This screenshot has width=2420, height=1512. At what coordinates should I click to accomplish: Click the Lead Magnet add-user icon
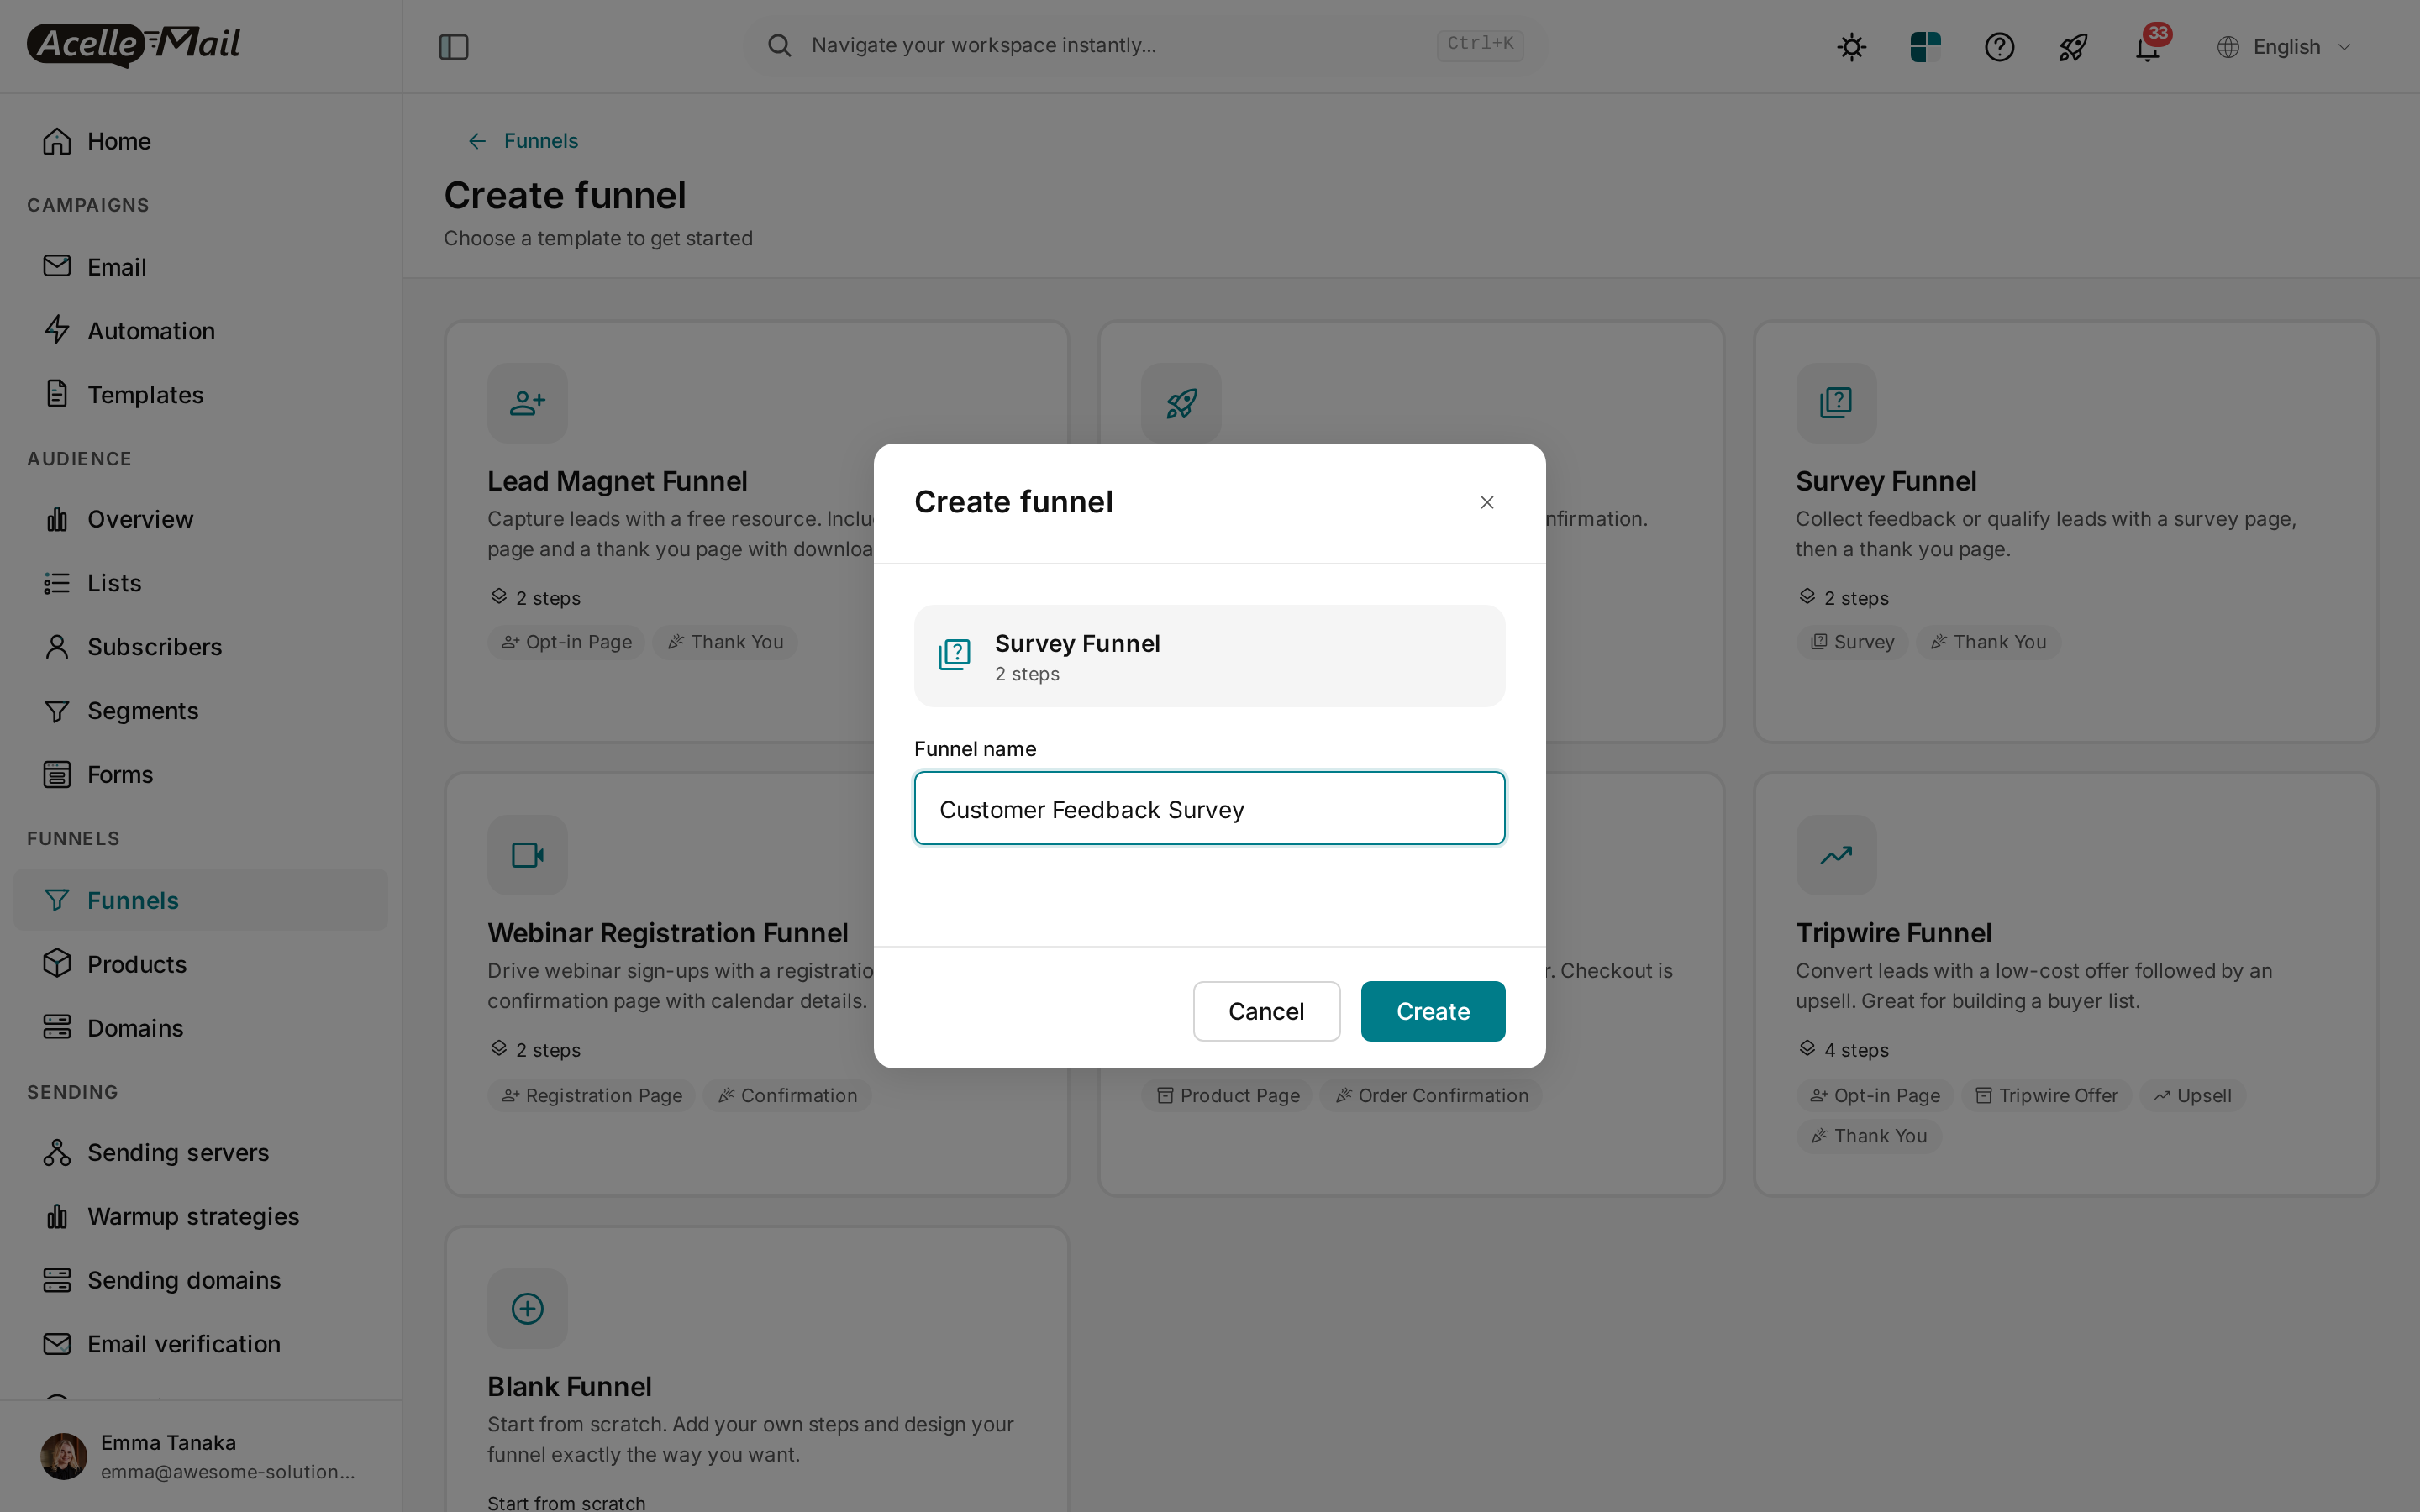527,403
